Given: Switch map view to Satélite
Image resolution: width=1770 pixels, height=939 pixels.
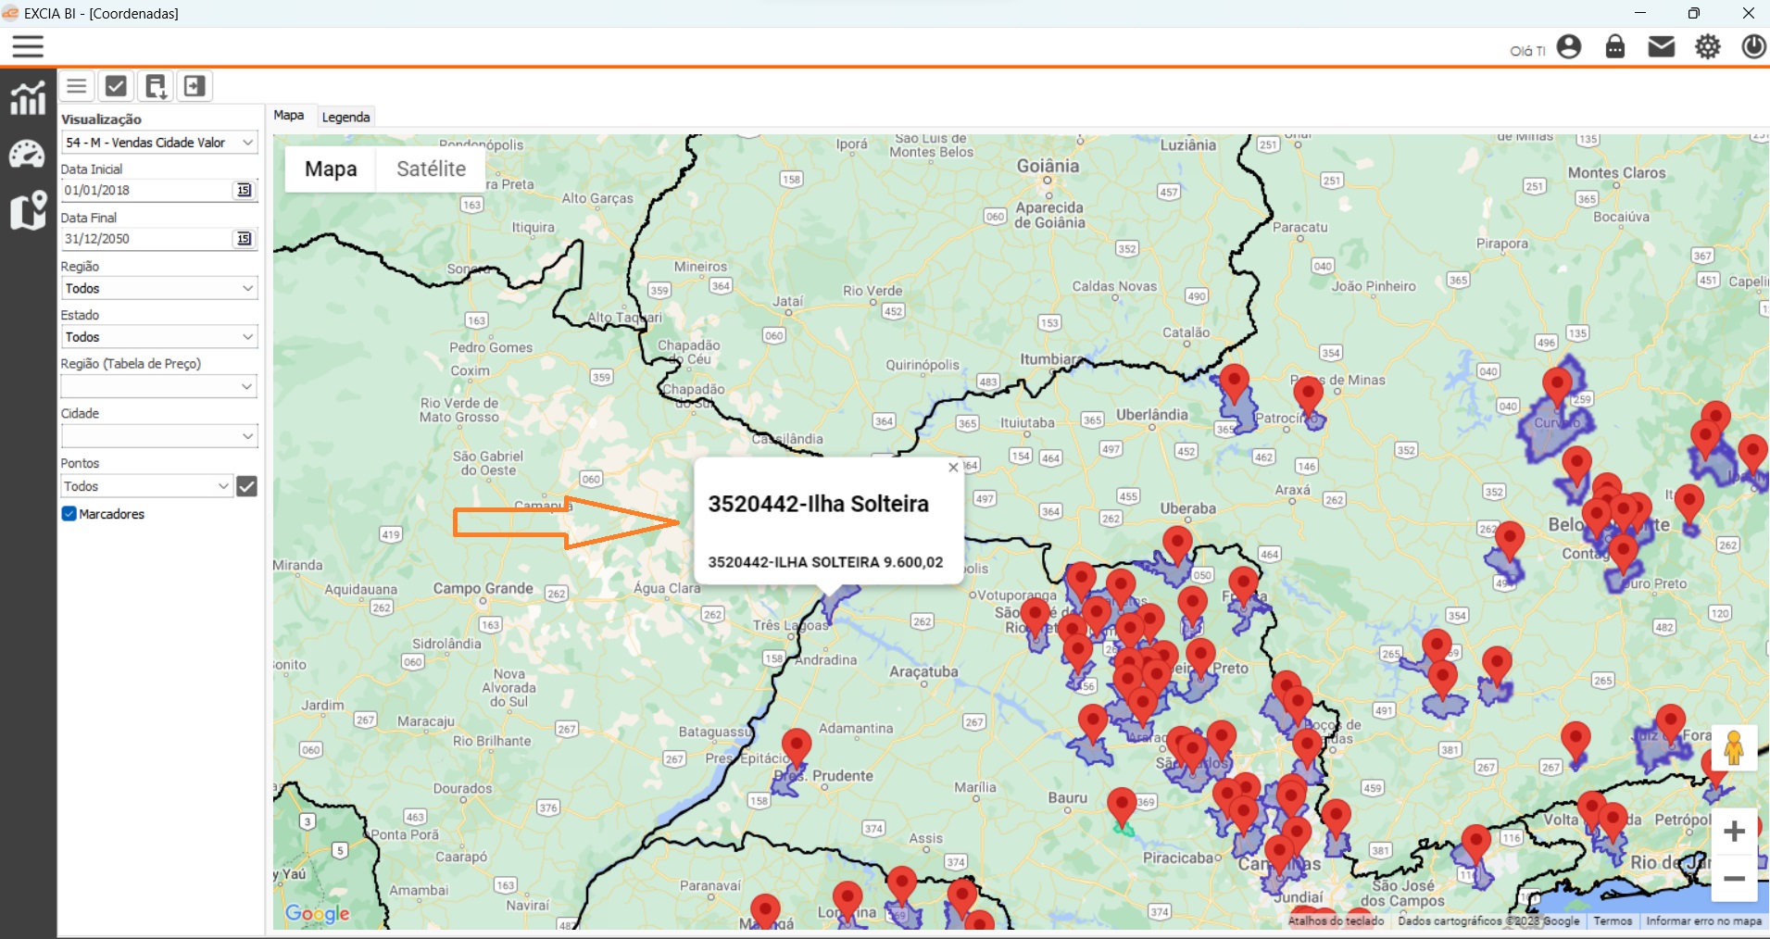Looking at the screenshot, I should [x=431, y=169].
